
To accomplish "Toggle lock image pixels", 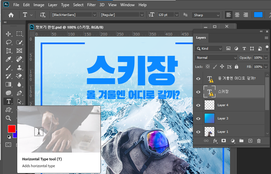I will [215, 67].
